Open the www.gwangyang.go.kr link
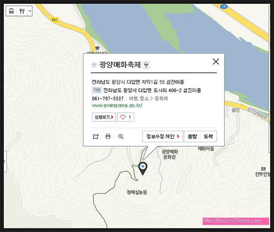 point(117,105)
